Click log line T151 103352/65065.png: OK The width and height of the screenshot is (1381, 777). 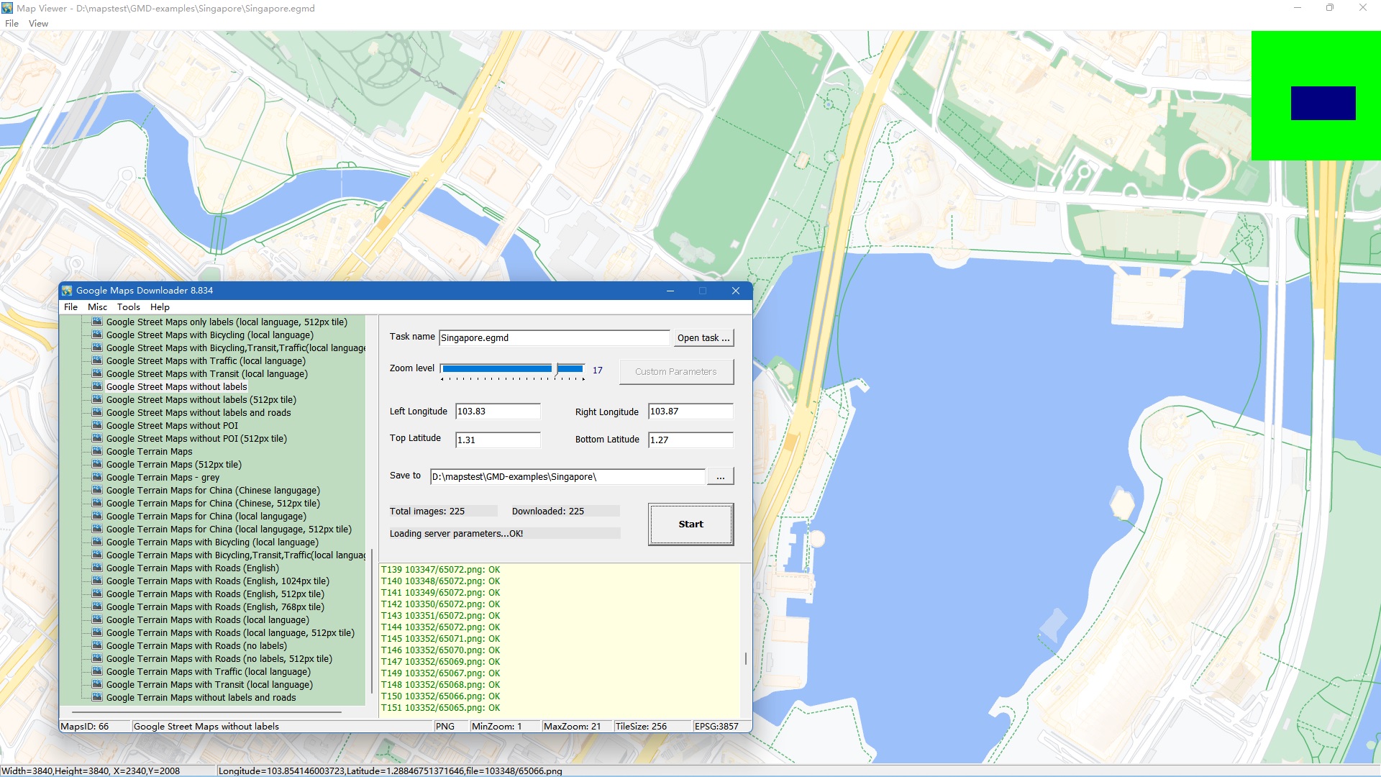tap(440, 708)
